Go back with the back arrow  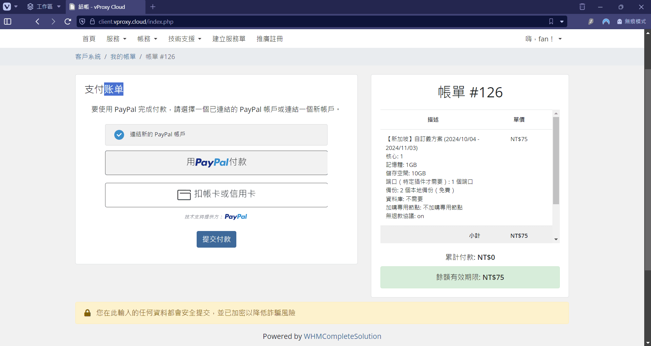(x=38, y=22)
